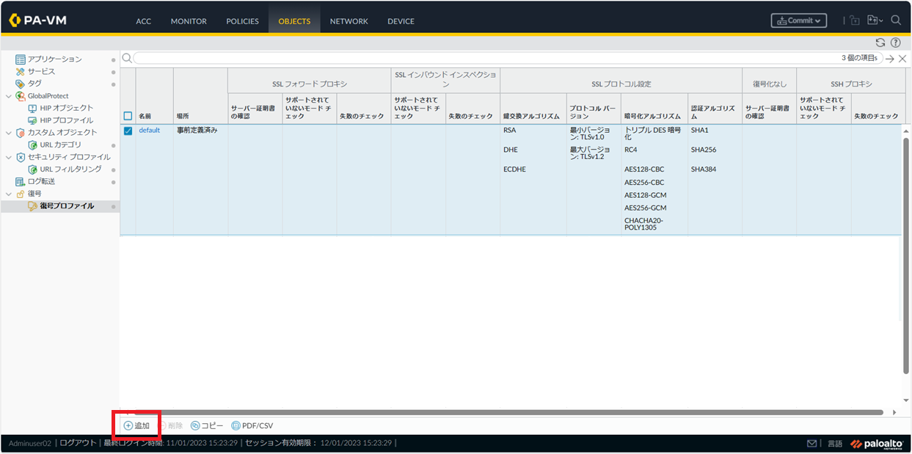
Task: Open the NETWORK tab
Action: pos(349,21)
